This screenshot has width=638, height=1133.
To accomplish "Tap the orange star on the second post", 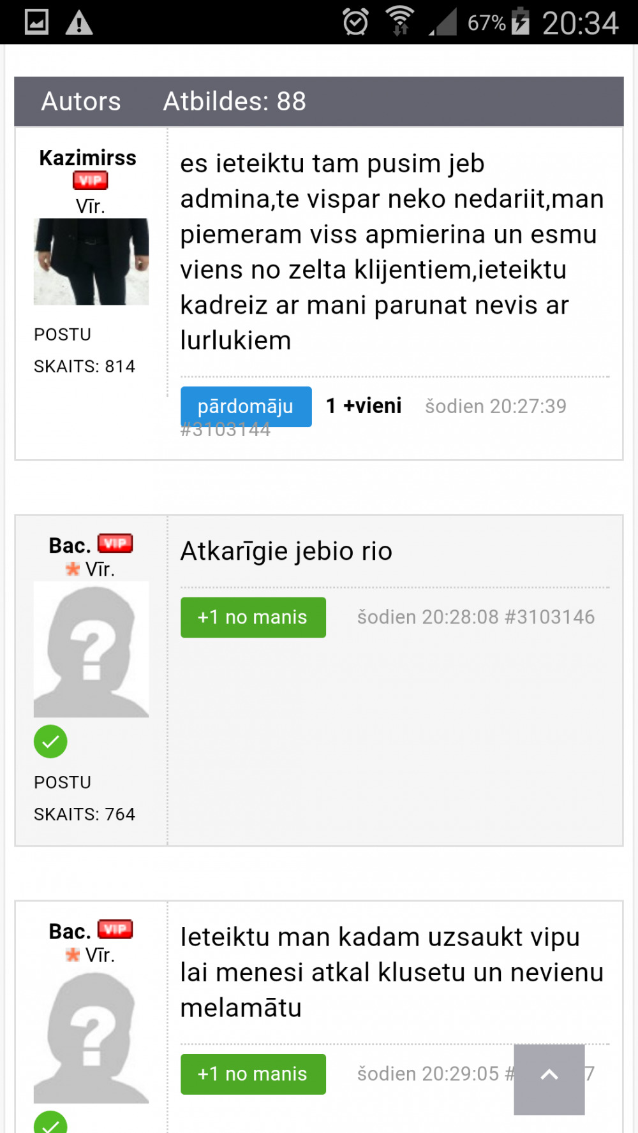I will (73, 569).
